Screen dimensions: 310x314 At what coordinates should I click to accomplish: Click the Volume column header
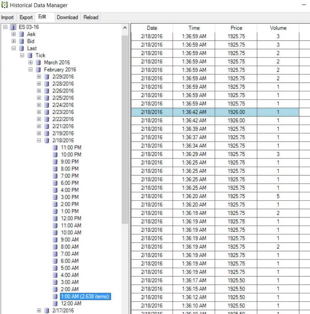[x=278, y=28]
